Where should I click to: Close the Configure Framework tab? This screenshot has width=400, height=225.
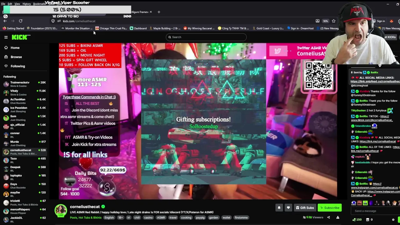151,12
